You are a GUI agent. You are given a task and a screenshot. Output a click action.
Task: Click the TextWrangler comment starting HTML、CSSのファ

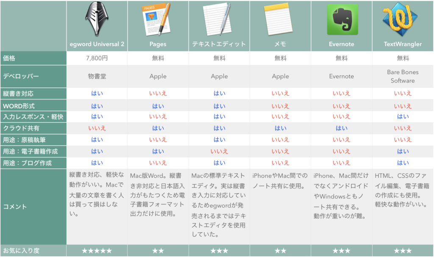pos(402,190)
